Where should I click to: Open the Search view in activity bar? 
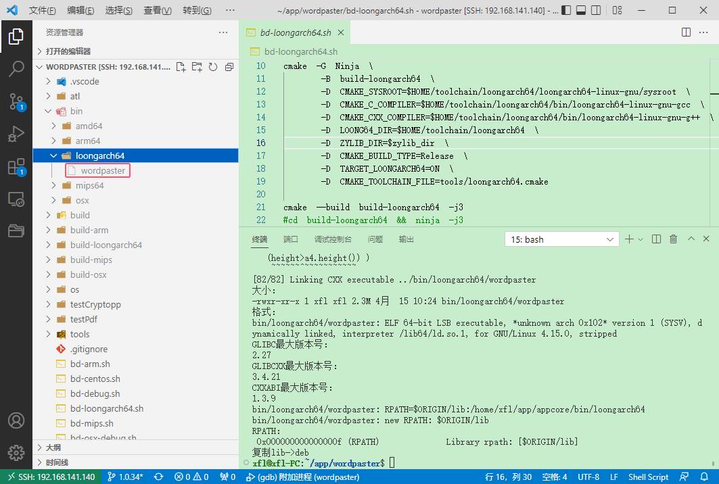point(16,68)
